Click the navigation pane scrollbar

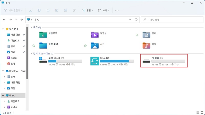tap(27, 53)
